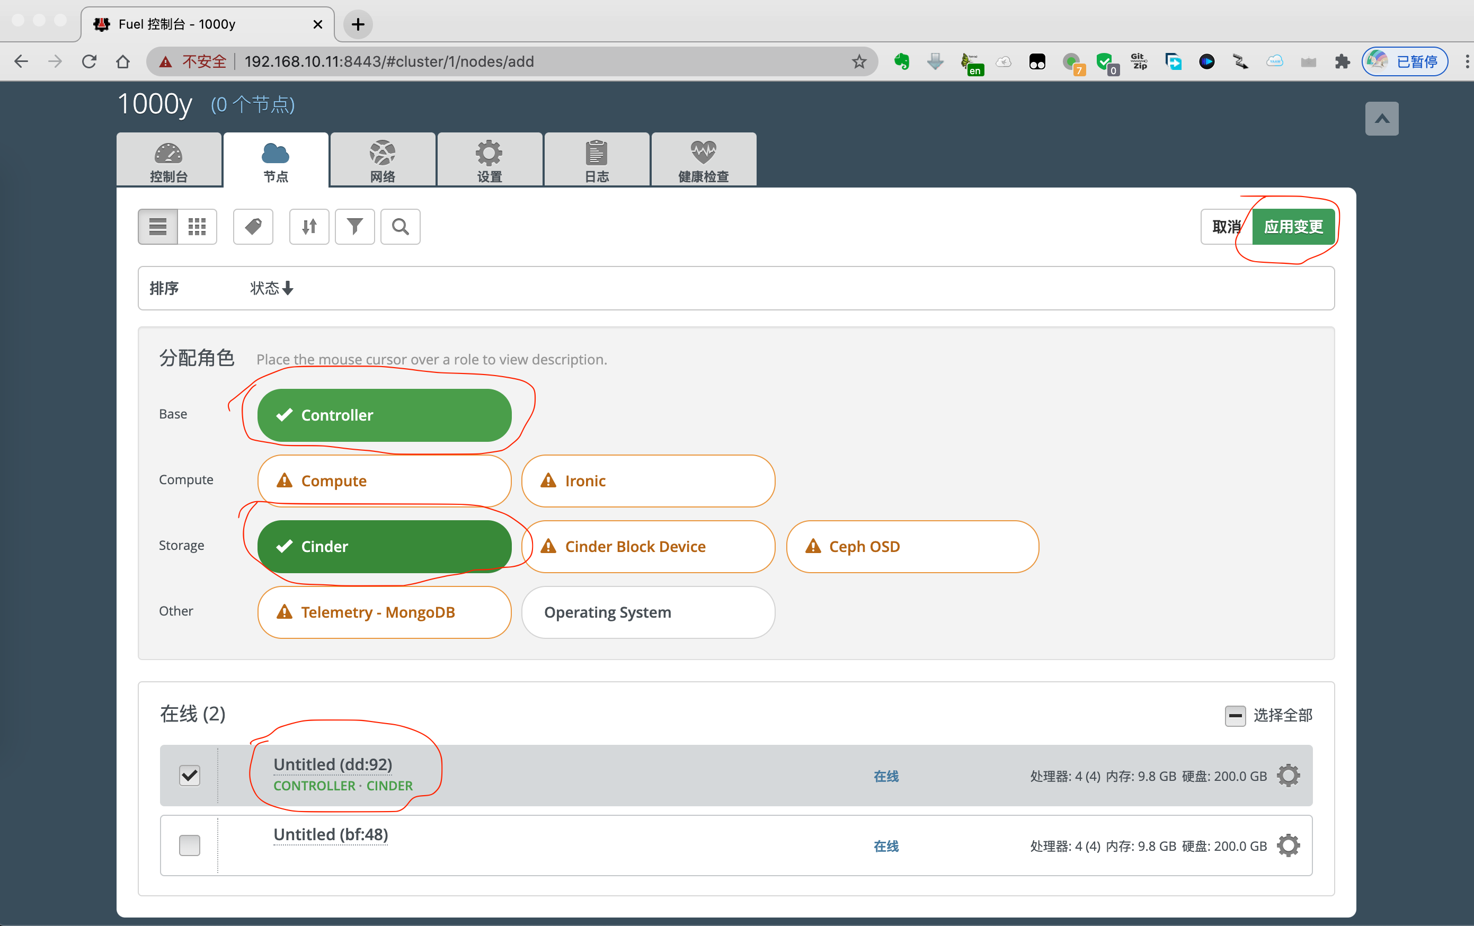The image size is (1474, 926).
Task: Click the 取消 cancel button
Action: pos(1227,227)
